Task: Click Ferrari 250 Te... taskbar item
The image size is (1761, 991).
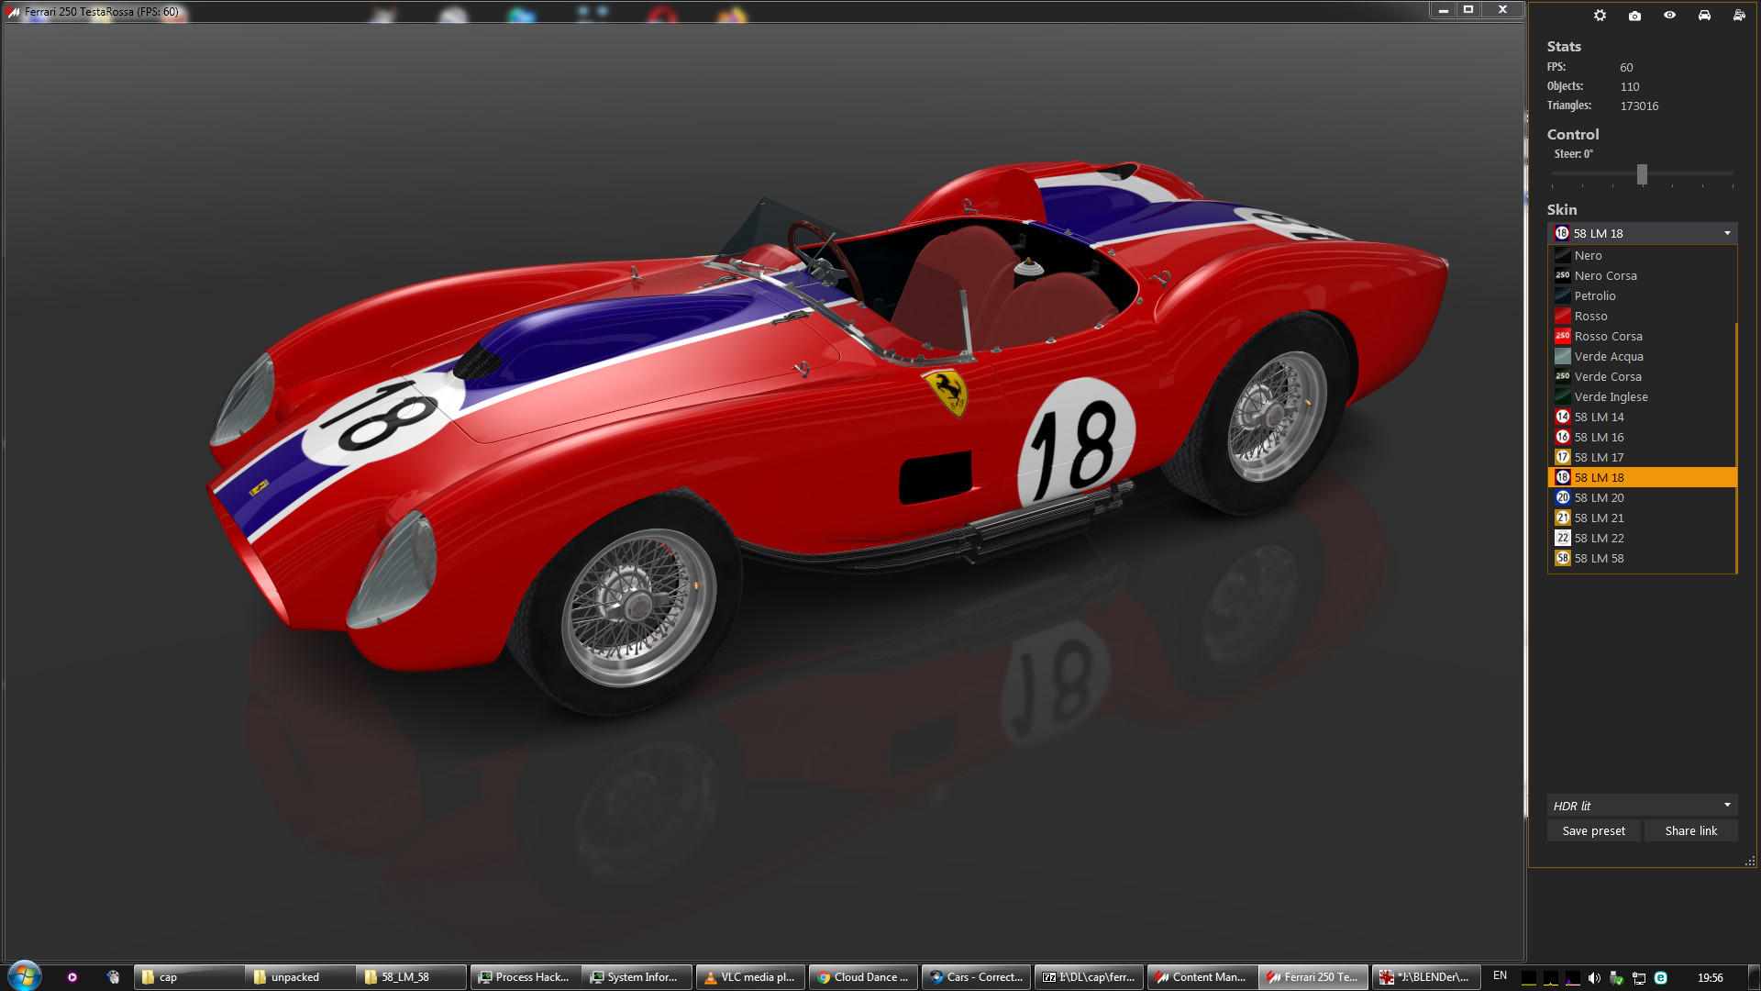Action: (1314, 977)
